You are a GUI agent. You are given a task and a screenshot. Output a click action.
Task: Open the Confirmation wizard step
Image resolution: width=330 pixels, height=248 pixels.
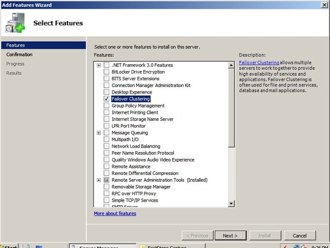tap(20, 55)
